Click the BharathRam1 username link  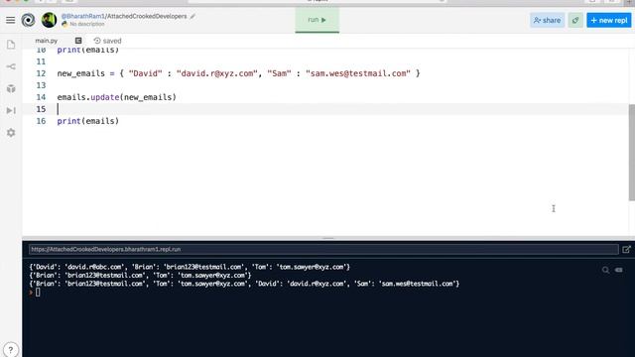pos(83,16)
